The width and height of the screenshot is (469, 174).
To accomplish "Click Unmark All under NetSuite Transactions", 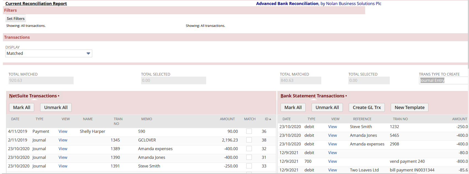I will pos(56,107).
